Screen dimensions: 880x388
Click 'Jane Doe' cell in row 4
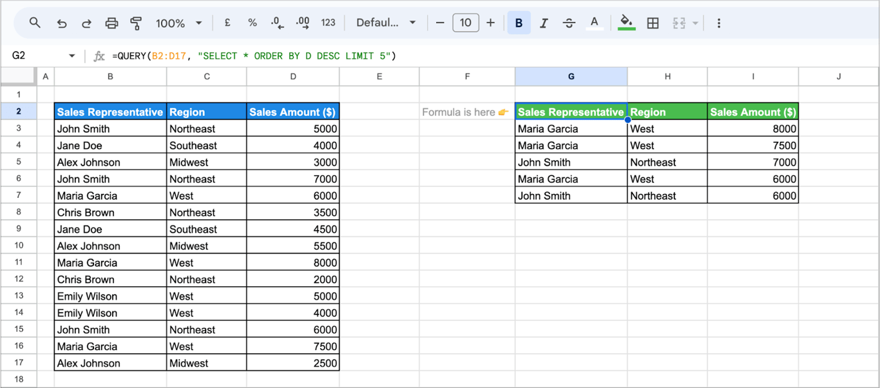[110, 145]
